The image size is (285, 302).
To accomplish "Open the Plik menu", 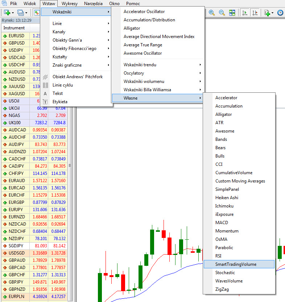I will pos(13,4).
